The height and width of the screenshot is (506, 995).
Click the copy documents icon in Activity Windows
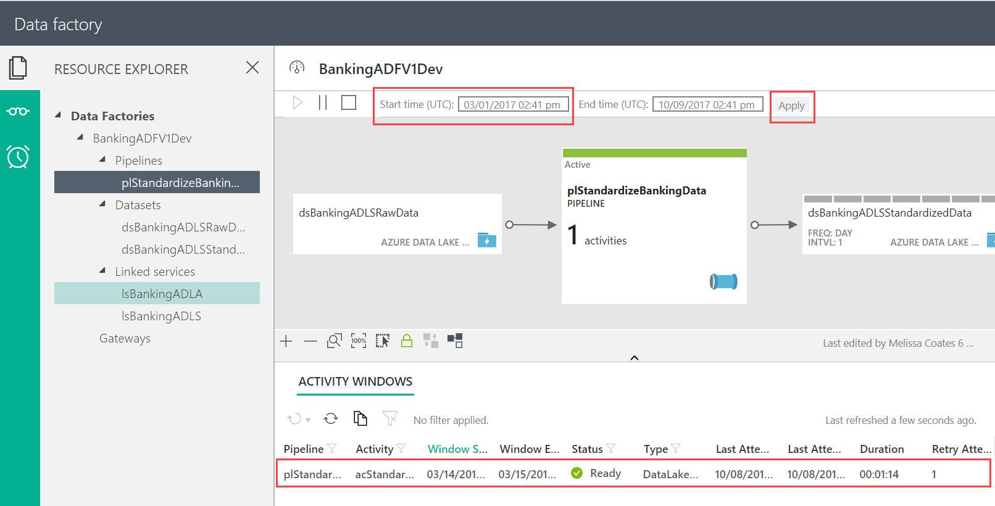click(360, 418)
